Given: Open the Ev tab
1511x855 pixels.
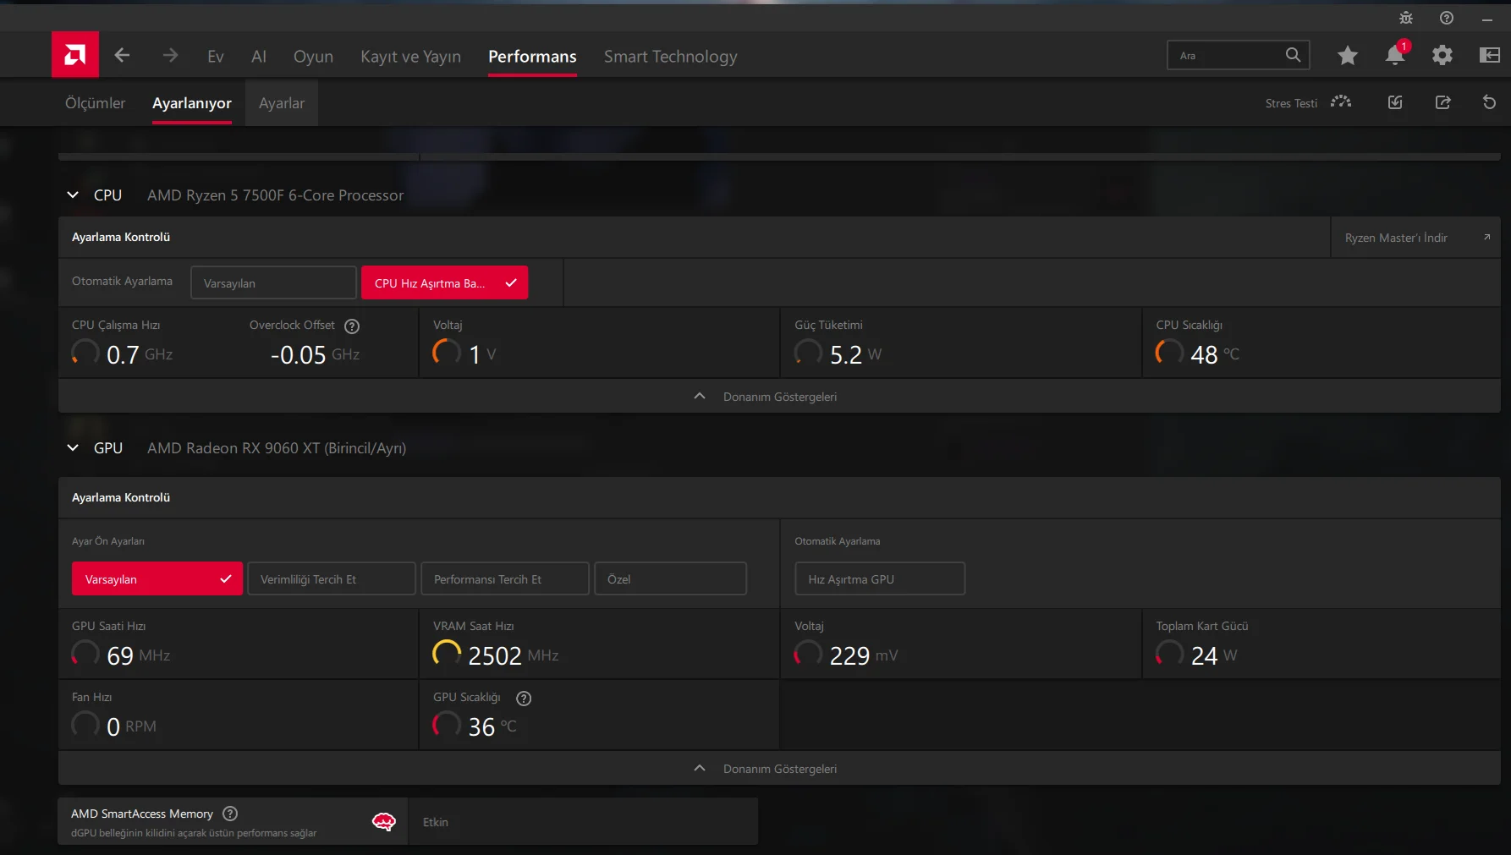Looking at the screenshot, I should (x=216, y=57).
